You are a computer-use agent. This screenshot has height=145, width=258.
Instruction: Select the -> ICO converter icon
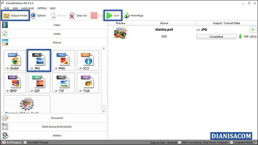point(88,61)
